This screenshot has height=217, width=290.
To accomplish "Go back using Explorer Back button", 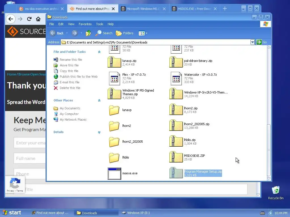I will pos(57,33).
